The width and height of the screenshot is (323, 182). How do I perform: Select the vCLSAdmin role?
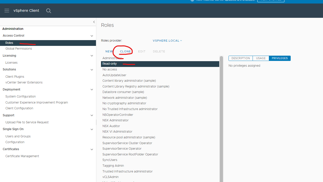pyautogui.click(x=160, y=177)
